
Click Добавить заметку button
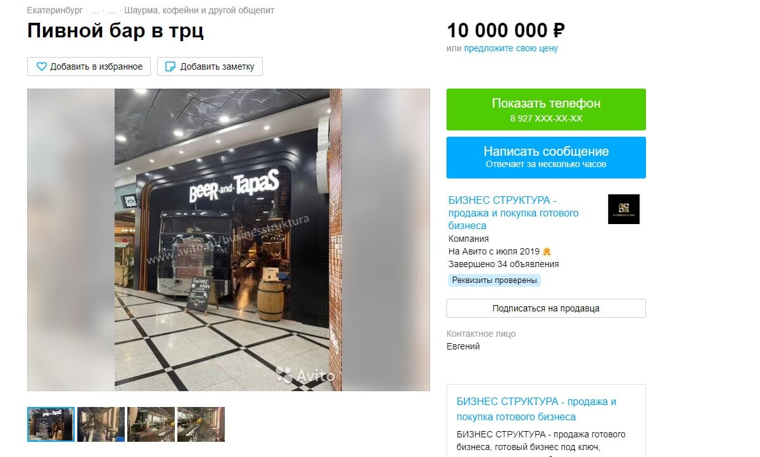tap(210, 66)
